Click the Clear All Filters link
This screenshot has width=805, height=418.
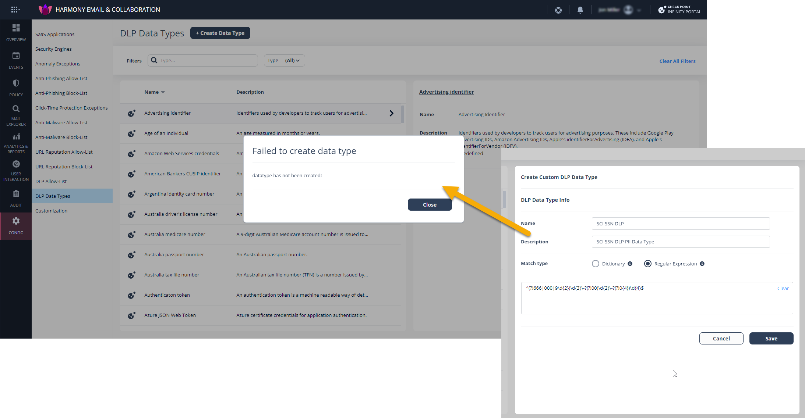tap(677, 61)
